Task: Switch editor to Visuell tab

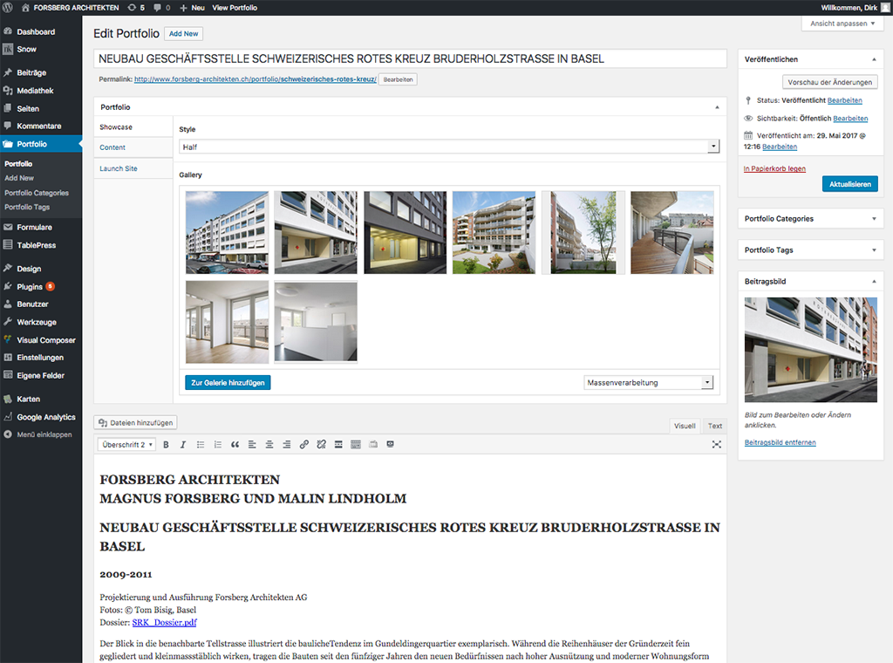Action: coord(685,426)
